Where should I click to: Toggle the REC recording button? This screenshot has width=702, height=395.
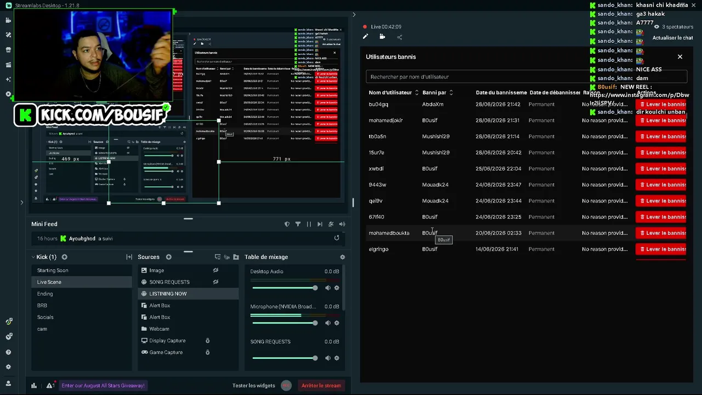tap(286, 385)
